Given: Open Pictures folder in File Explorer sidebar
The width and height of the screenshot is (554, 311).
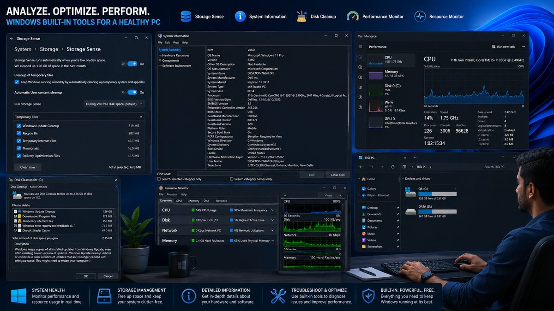Looking at the screenshot, I should [370, 227].
